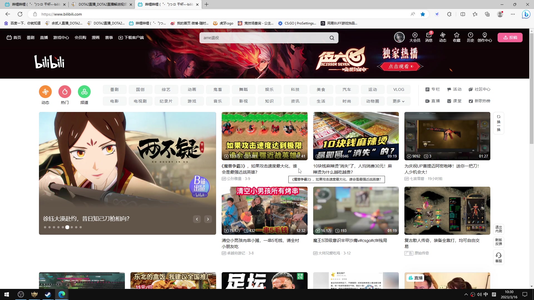Toggle mute via the taskbar volume icon
Screen dimensions: 534x300
click(x=479, y=294)
